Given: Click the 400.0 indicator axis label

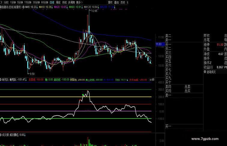Looking at the screenshot, I should pos(161,82).
